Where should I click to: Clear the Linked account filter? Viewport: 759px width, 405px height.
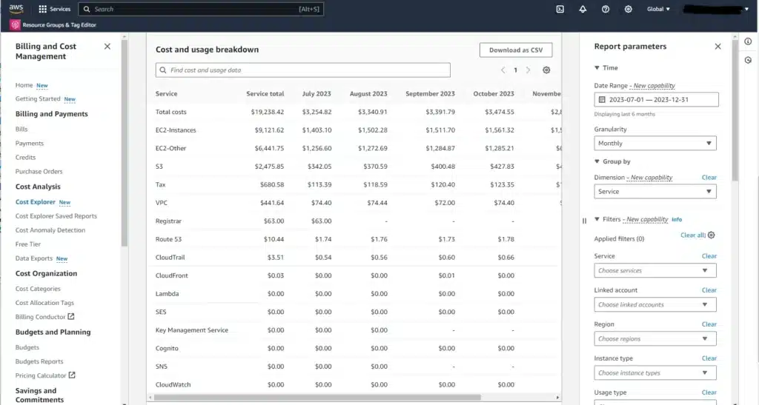(x=709, y=290)
